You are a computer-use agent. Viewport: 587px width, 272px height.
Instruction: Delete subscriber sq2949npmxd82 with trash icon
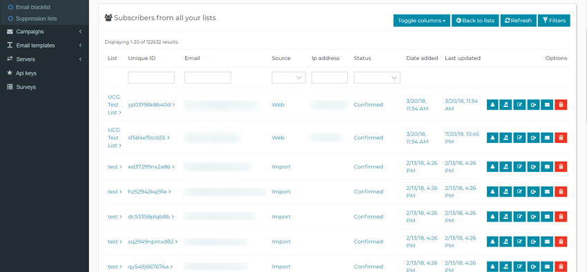[561, 242]
